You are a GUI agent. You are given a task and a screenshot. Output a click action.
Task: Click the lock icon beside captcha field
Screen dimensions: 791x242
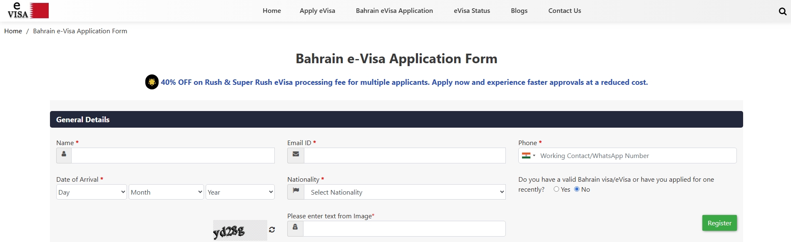pos(295,227)
